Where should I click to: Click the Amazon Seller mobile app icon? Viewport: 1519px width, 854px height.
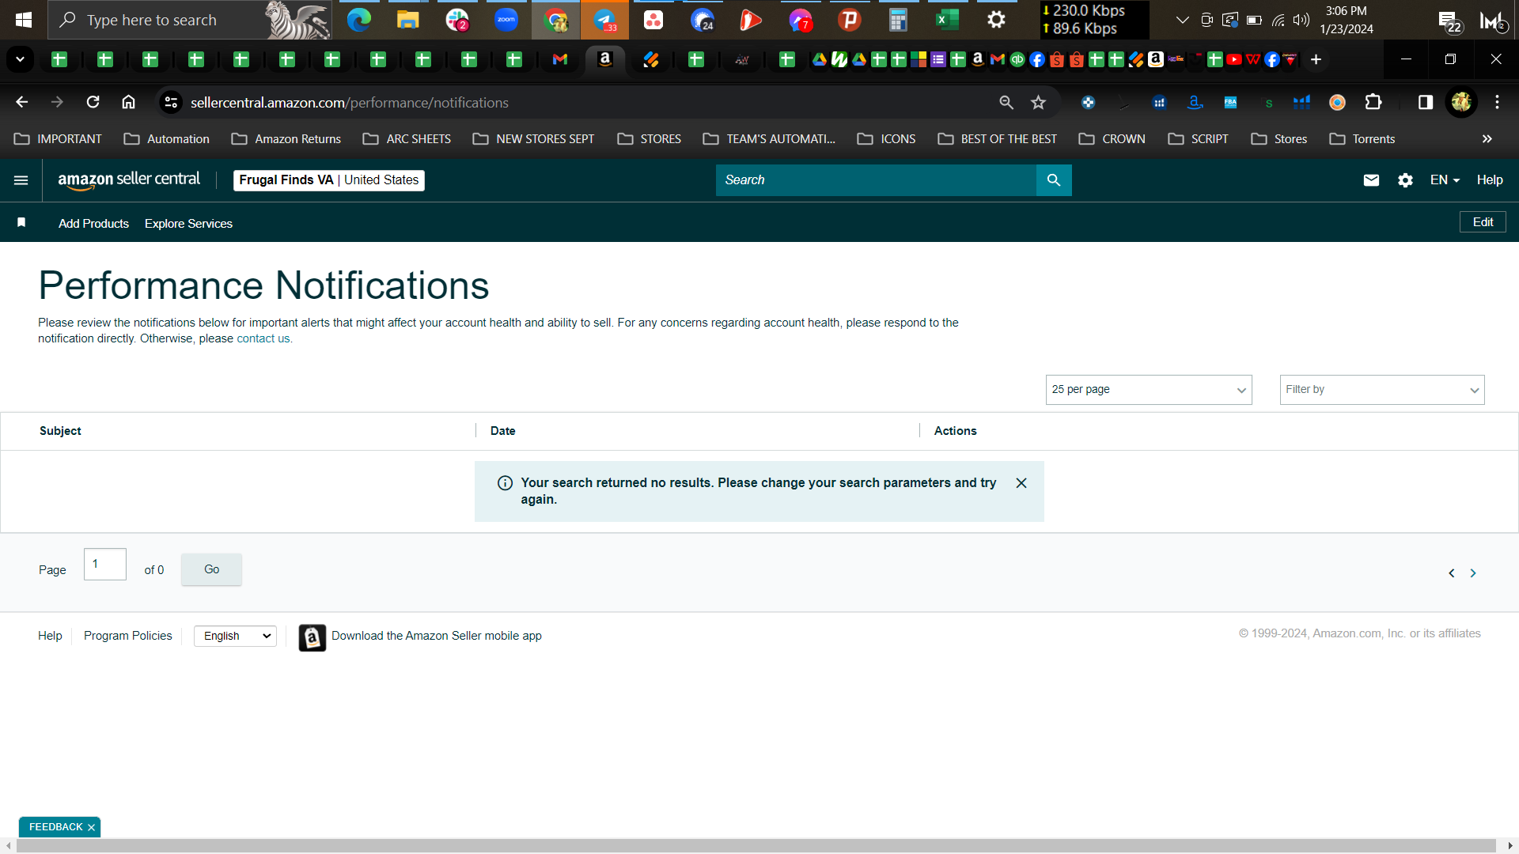313,637
